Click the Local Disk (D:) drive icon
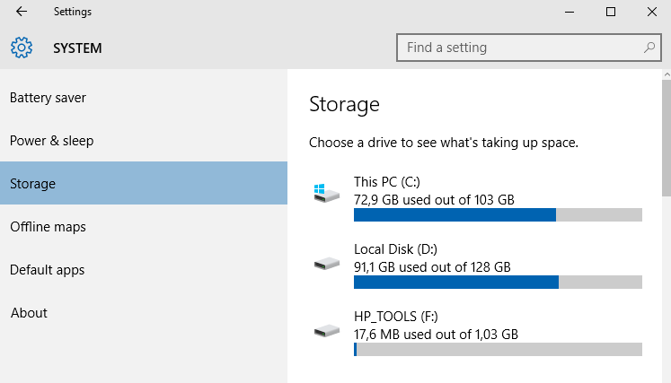 click(326, 264)
